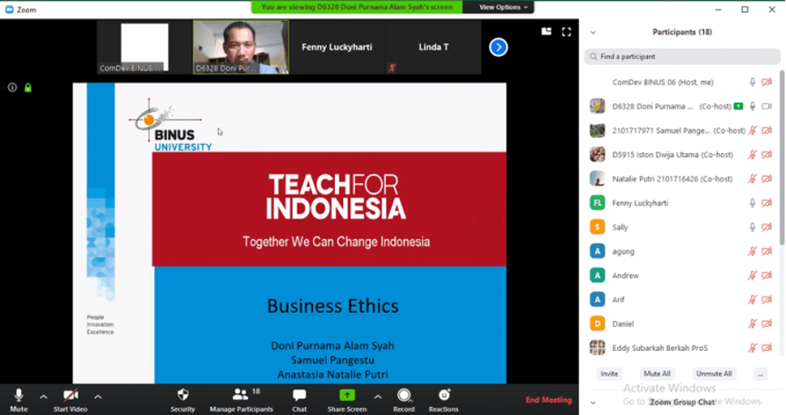This screenshot has width=786, height=415.
Task: Click Fenny Luckyharti's camera-off icon
Action: [766, 203]
